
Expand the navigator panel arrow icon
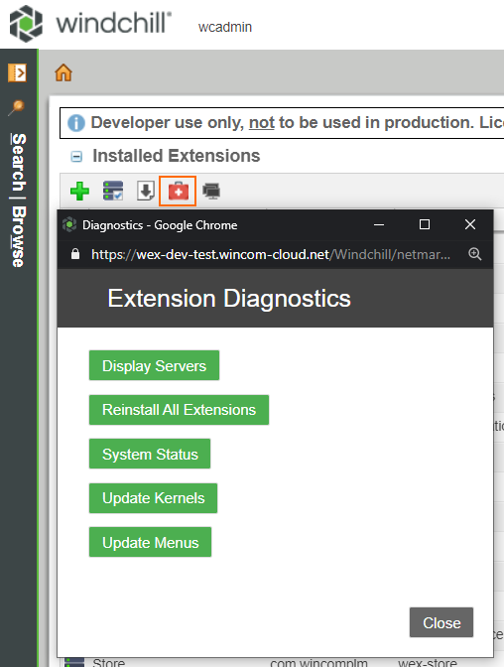(x=18, y=72)
